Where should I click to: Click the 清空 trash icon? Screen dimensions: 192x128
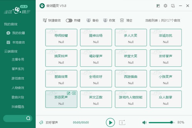pyautogui.click(x=122, y=20)
